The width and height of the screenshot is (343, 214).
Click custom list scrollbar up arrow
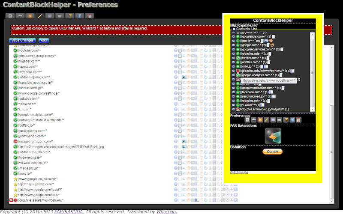pos(332,48)
